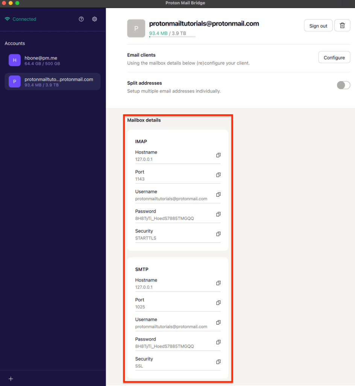Click the IMAP password value text
Screen dimensions: 355x386
point(164,218)
